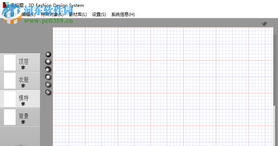The width and height of the screenshot is (278, 146).
Task: Open the 特殊对象(S) menu
Action: coord(52,15)
